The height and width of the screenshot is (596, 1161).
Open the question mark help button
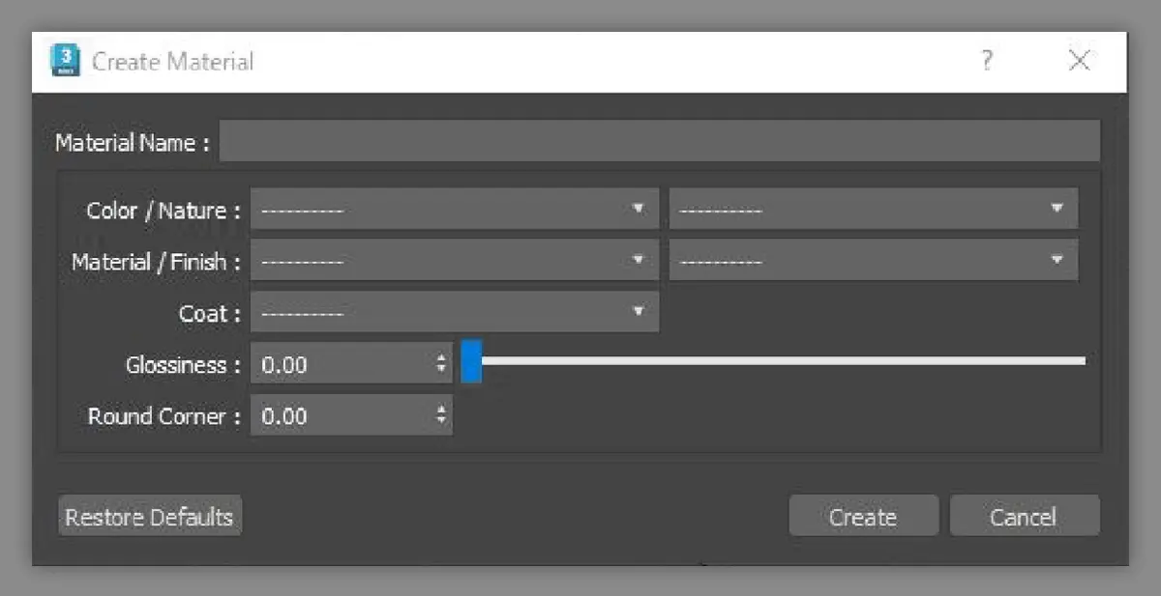[x=986, y=61]
